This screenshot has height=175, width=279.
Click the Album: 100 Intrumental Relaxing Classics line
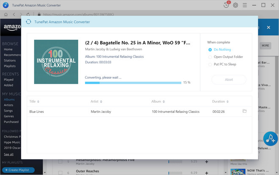(114, 57)
